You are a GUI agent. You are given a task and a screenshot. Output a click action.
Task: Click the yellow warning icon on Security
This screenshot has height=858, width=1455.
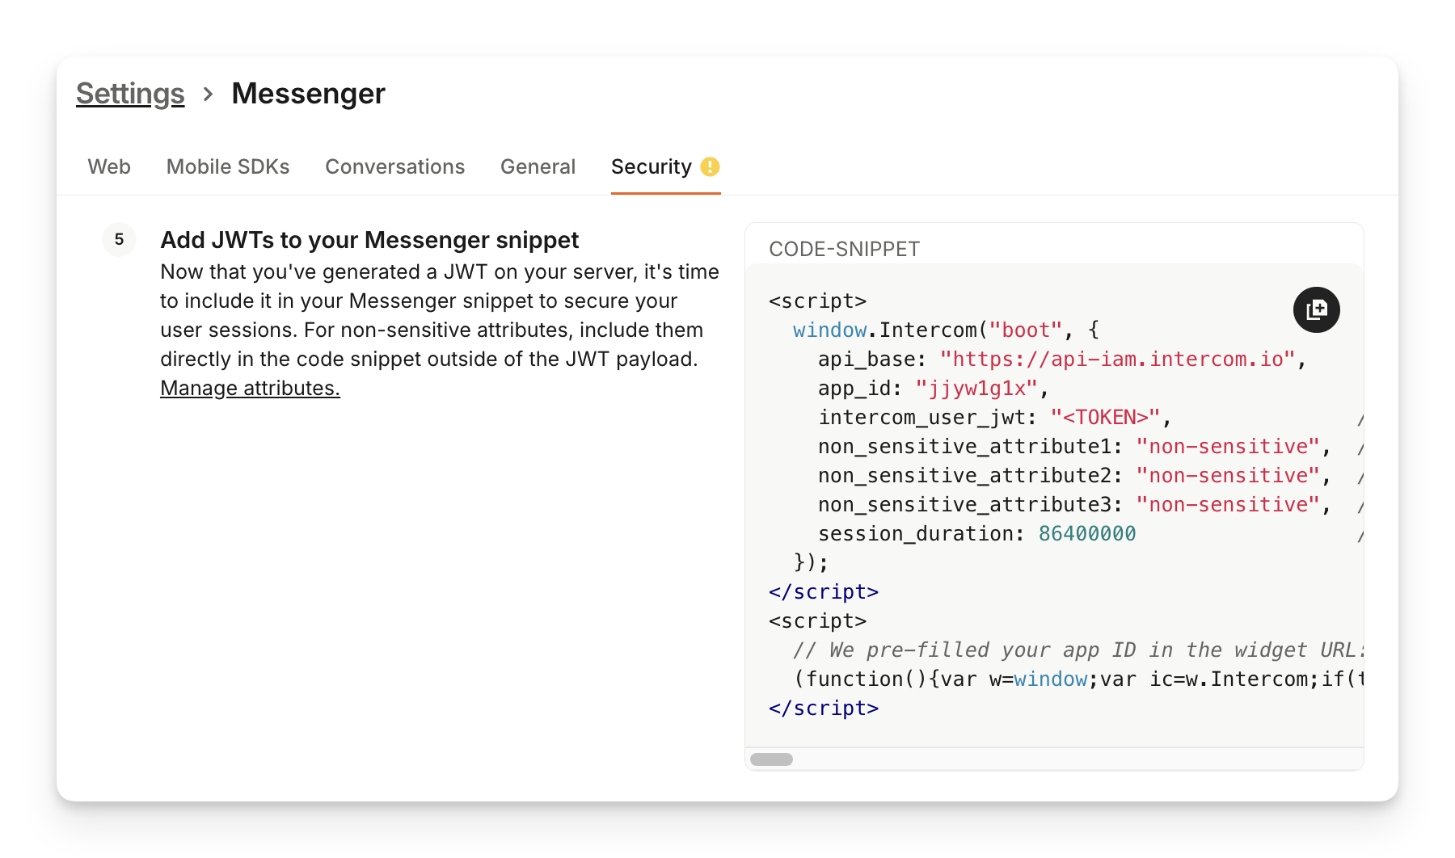coord(710,166)
